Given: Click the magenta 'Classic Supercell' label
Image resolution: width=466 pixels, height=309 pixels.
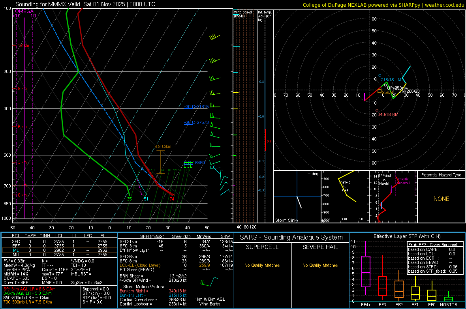Looking at the screenshot, I should [x=403, y=181].
